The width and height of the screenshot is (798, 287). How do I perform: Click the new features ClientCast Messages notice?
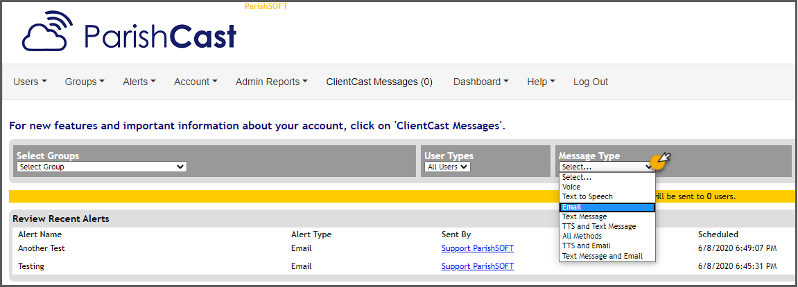257,125
